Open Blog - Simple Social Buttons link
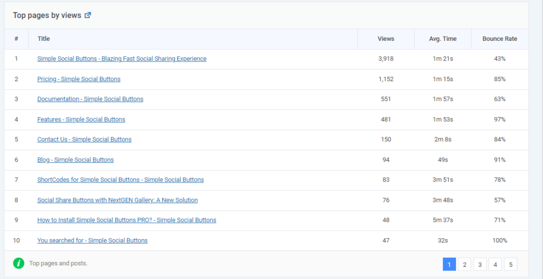Viewport: 543px width, 279px height. click(x=75, y=160)
